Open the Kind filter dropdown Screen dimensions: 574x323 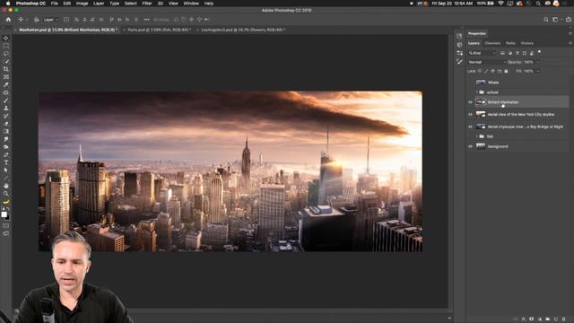(482, 53)
